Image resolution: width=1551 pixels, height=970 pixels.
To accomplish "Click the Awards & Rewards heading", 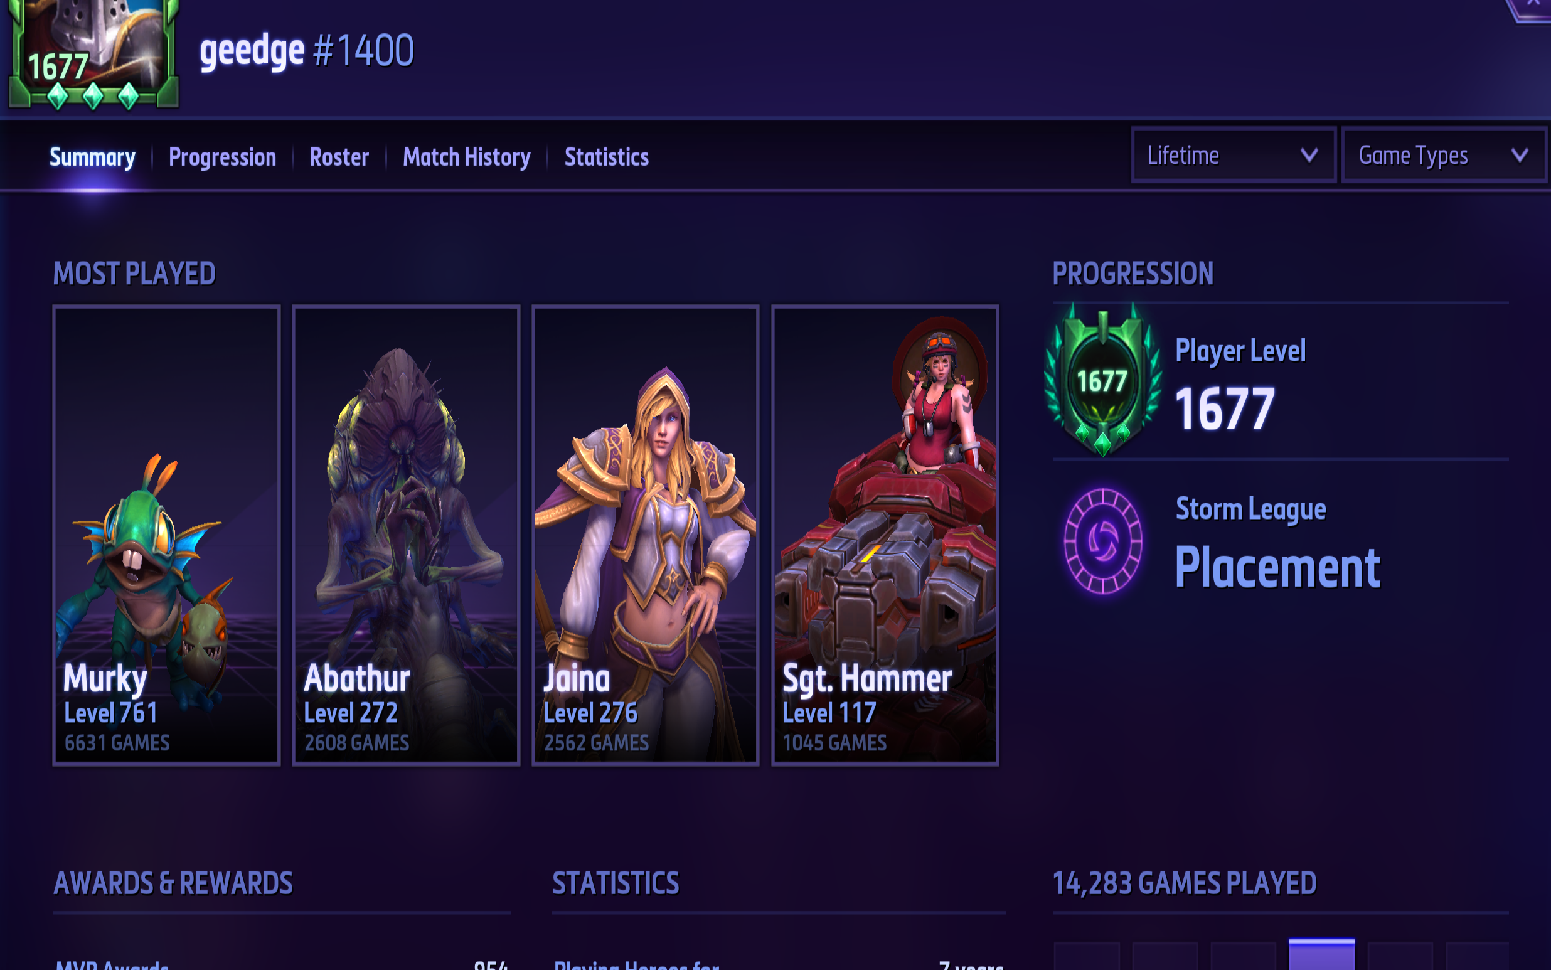I will pos(173,883).
